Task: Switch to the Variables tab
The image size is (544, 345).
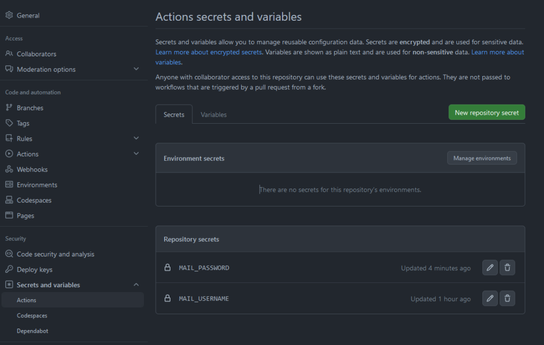Action: [x=214, y=115]
